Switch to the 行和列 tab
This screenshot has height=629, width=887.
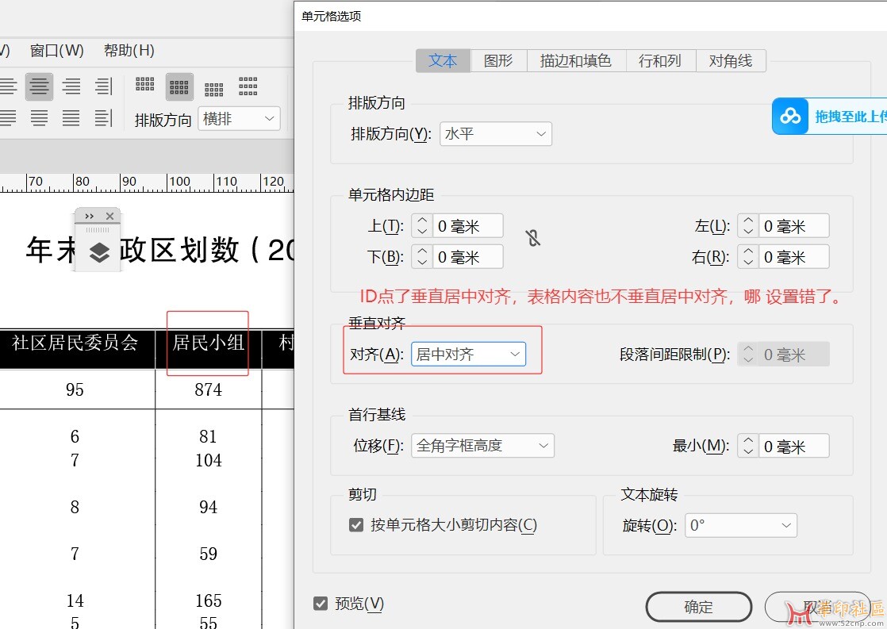pos(660,61)
